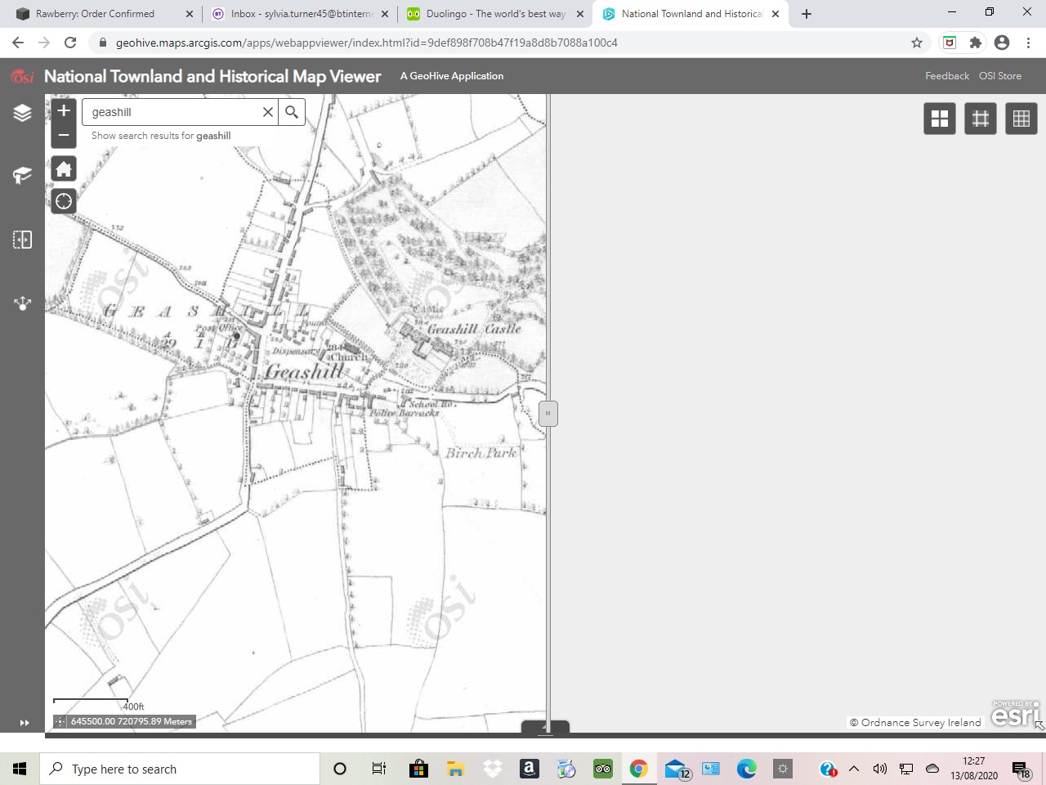Toggle the nine-cell grid view icon
Screen dimensions: 1046x785
point(1021,118)
